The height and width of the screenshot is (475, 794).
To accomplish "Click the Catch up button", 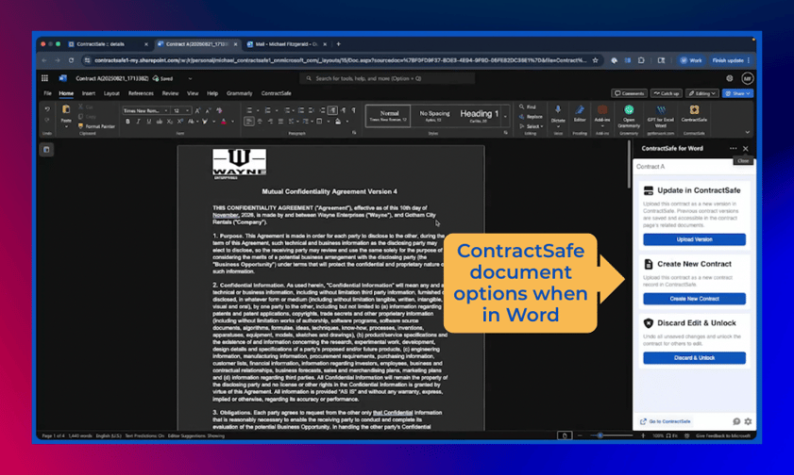I will pos(667,93).
